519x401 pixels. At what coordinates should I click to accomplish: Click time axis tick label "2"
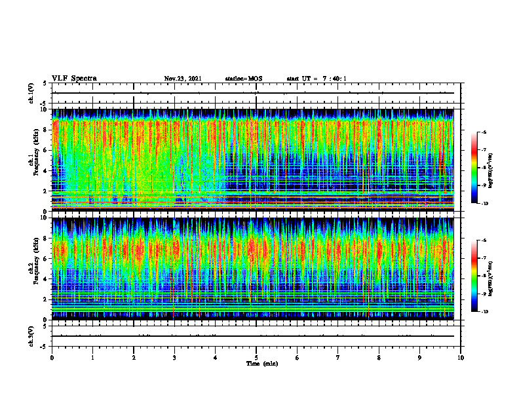click(134, 358)
